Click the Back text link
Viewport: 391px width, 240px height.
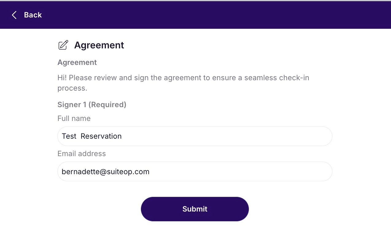tap(33, 15)
